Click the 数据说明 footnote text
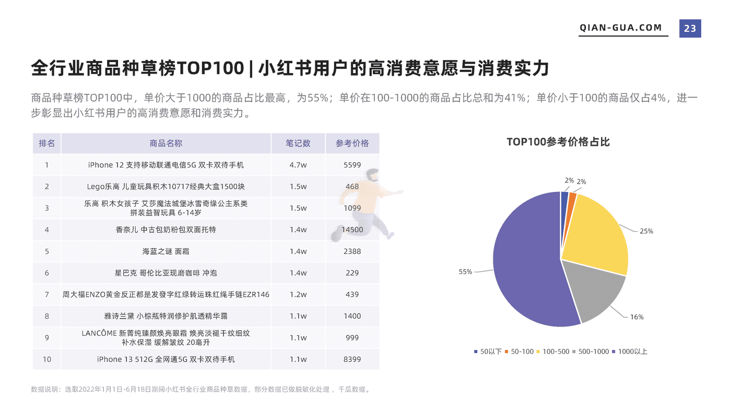Screen dimensions: 731x411 coord(201,390)
